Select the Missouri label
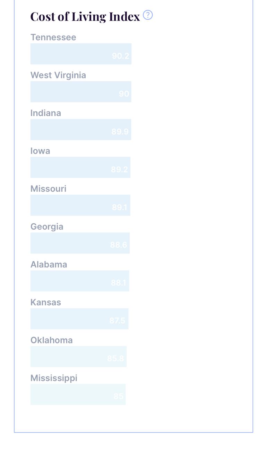265x454 pixels. [49, 189]
